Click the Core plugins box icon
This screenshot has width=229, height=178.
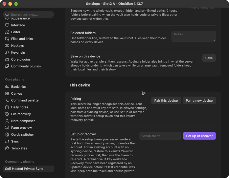point(7,60)
